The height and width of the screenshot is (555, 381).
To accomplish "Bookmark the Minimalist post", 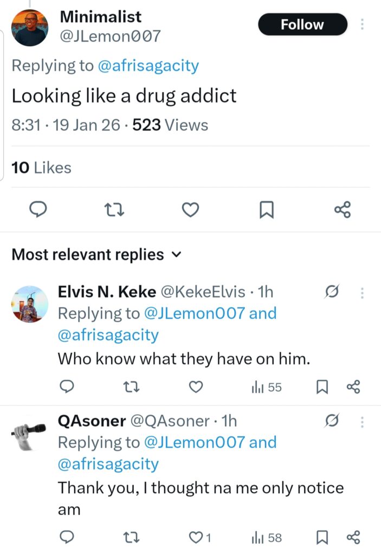I will (266, 210).
